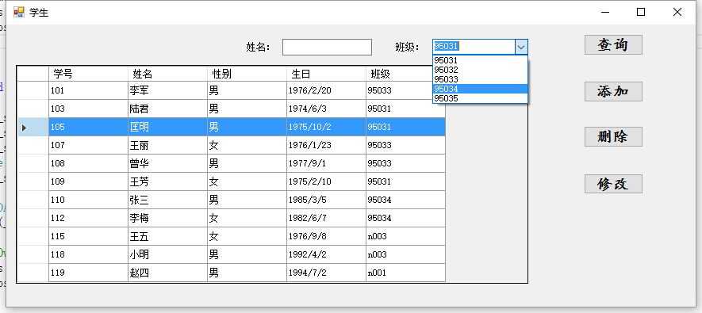702x313 pixels.
Task: Click the 修改 button
Action: 613,183
